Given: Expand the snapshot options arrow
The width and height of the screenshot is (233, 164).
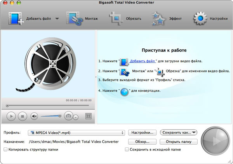Looking at the screenshot, I should click(x=76, y=117).
